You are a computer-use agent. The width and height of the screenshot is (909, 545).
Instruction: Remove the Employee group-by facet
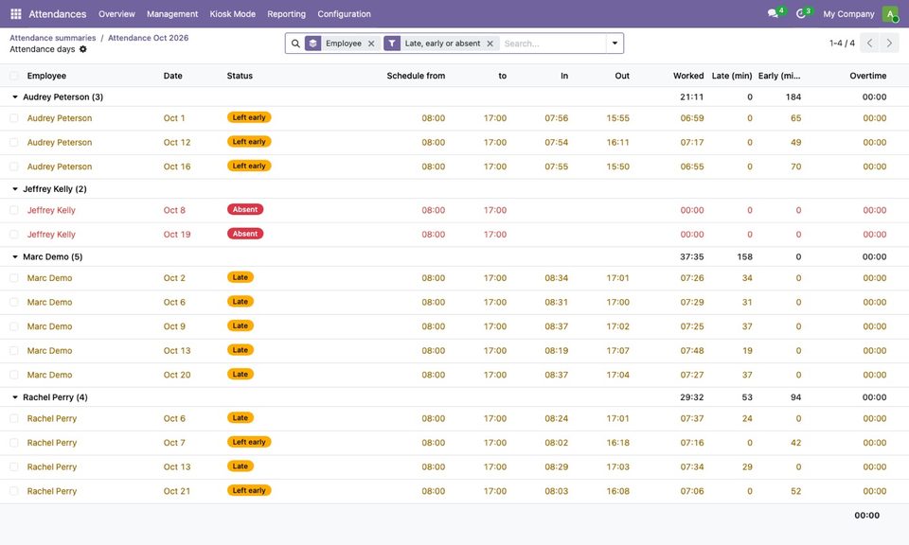(371, 44)
